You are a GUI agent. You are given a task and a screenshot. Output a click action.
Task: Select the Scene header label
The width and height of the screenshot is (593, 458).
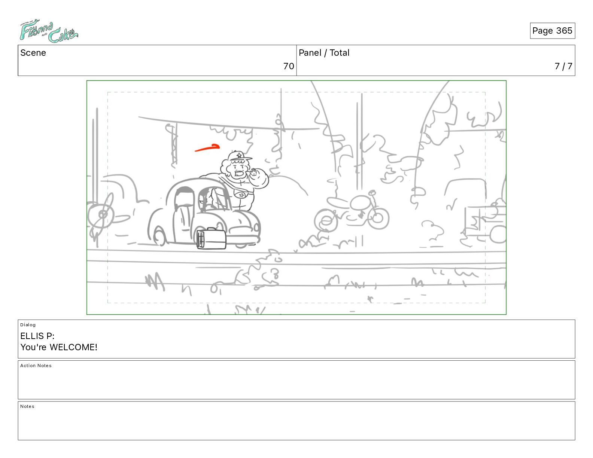click(x=33, y=53)
